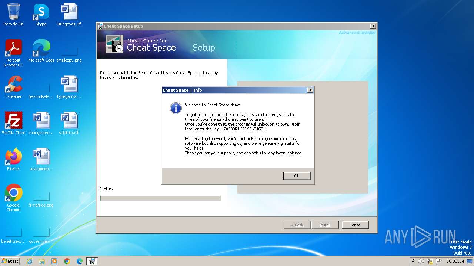Click the Install button in Setup
Screen dimensions: 474x266
pyautogui.click(x=325, y=225)
